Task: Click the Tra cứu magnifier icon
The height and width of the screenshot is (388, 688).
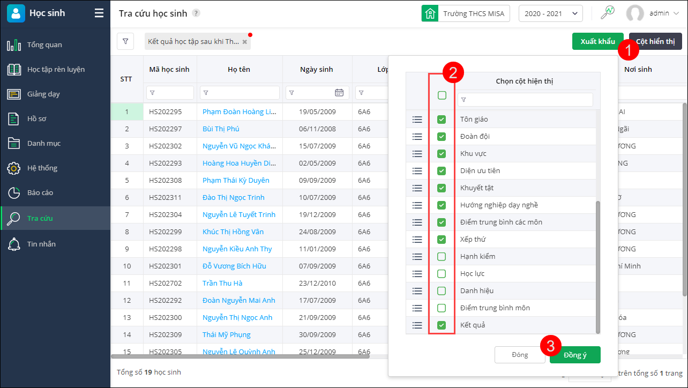Action: (14, 218)
